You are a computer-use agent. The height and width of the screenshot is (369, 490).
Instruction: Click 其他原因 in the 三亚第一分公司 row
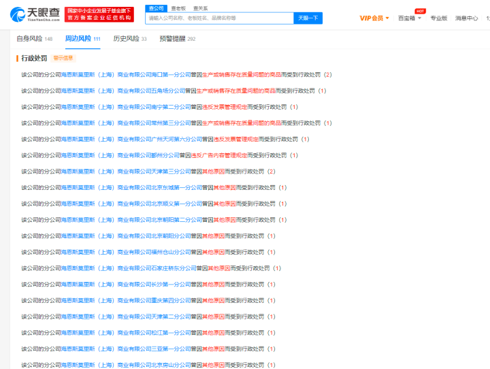214,349
